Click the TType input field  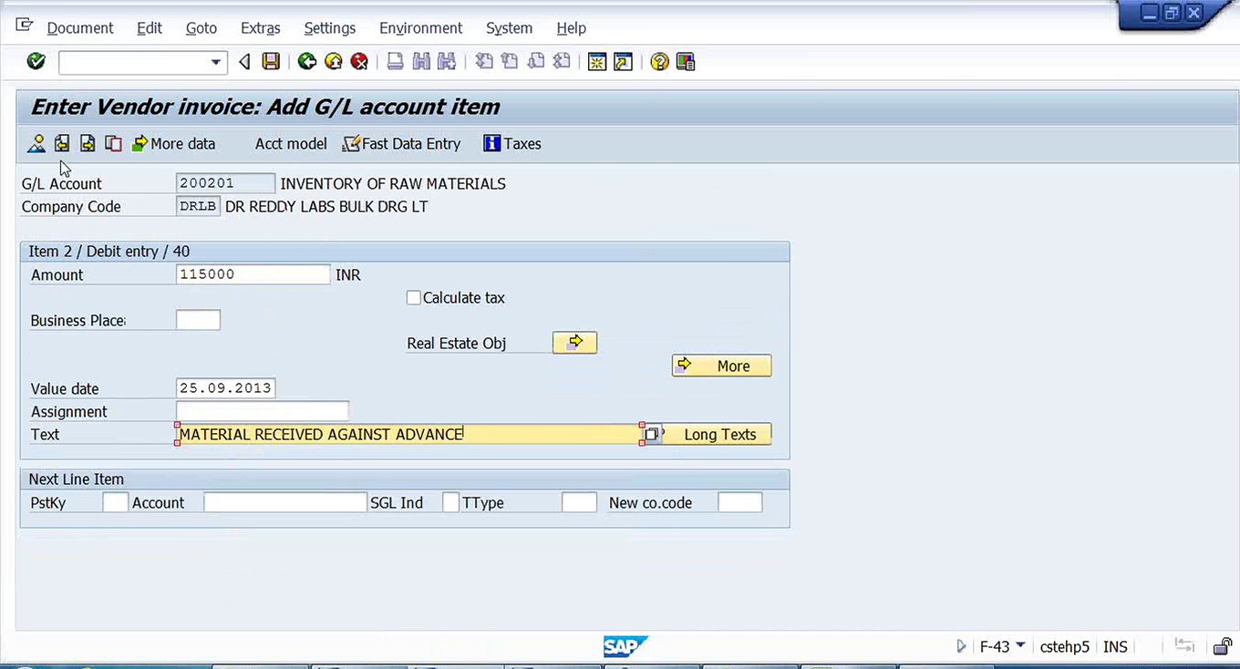pyautogui.click(x=579, y=502)
